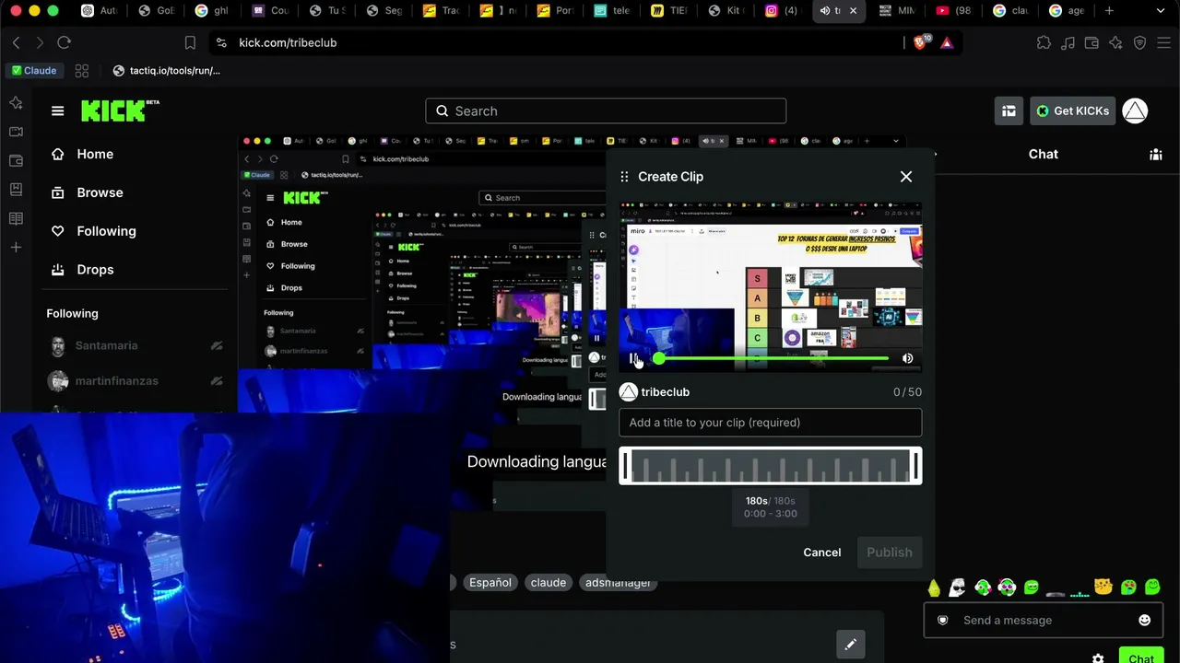Click the right trim handle
1180x663 pixels.
915,466
